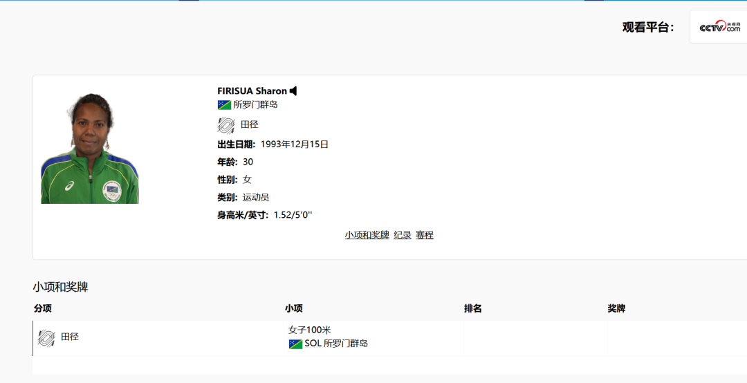This screenshot has width=747, height=383.
Task: Click 出生日期 field label
Action: (237, 144)
